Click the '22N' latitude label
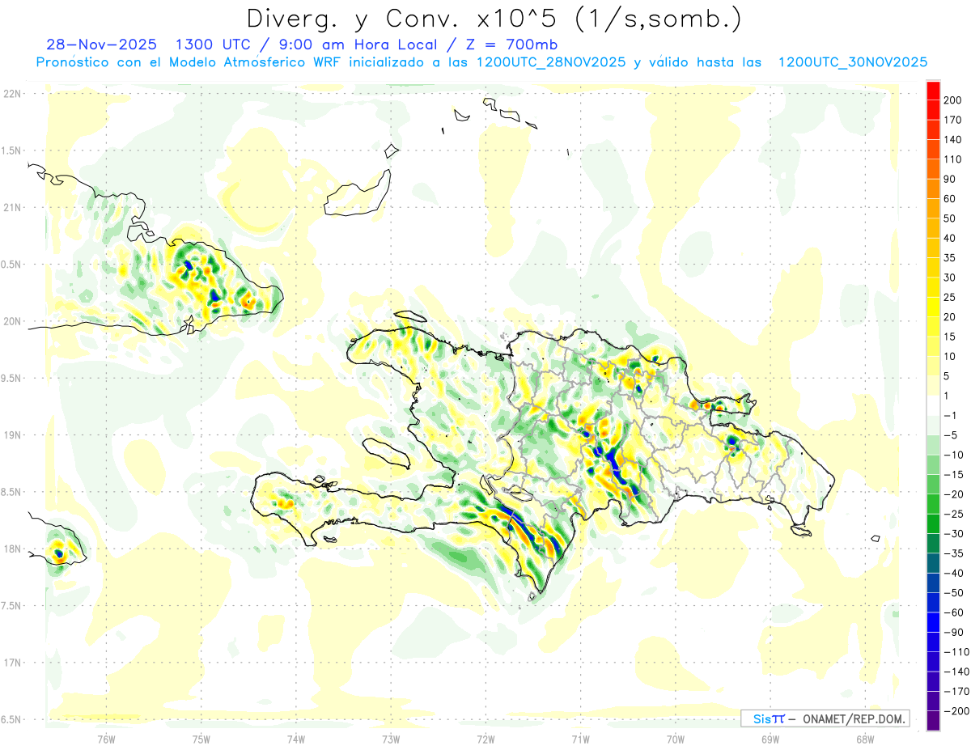This screenshot has height=750, width=971. [x=12, y=94]
